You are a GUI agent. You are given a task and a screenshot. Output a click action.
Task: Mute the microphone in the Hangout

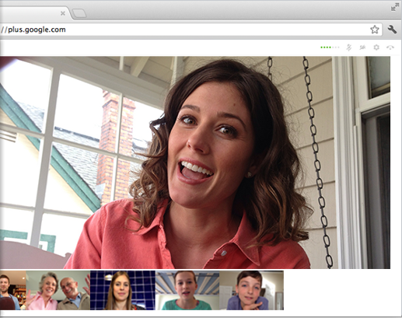pyautogui.click(x=349, y=47)
